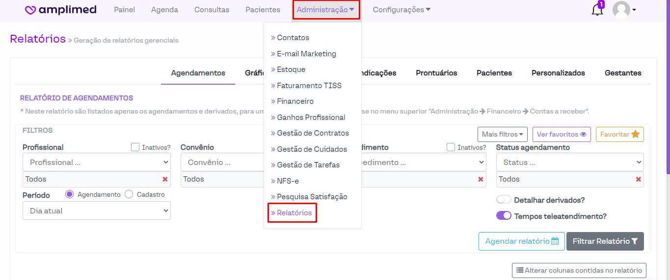670x280 pixels.
Task: Click the star Favoritar button
Action: click(x=619, y=134)
